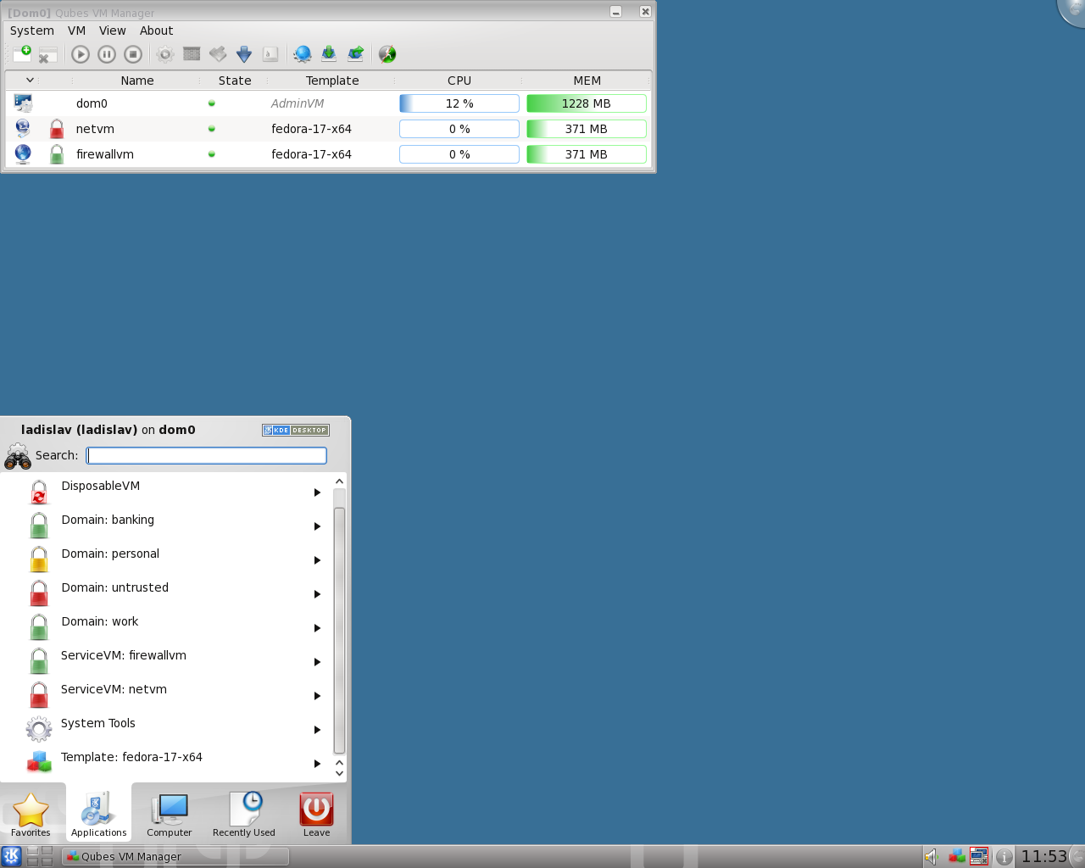Image resolution: width=1085 pixels, height=868 pixels.
Task: Click the Qubes tray icon in system tray
Action: click(956, 856)
